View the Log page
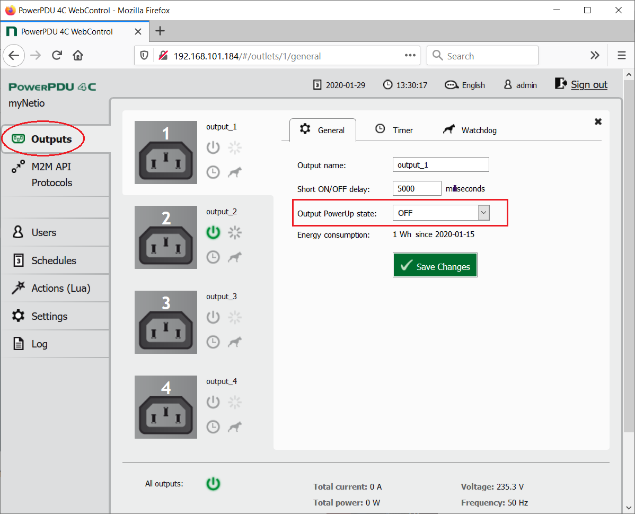This screenshot has width=635, height=514. pos(56,344)
